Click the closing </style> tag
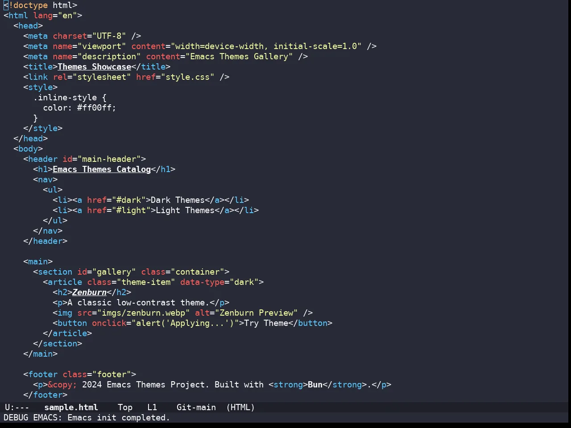 (x=43, y=128)
